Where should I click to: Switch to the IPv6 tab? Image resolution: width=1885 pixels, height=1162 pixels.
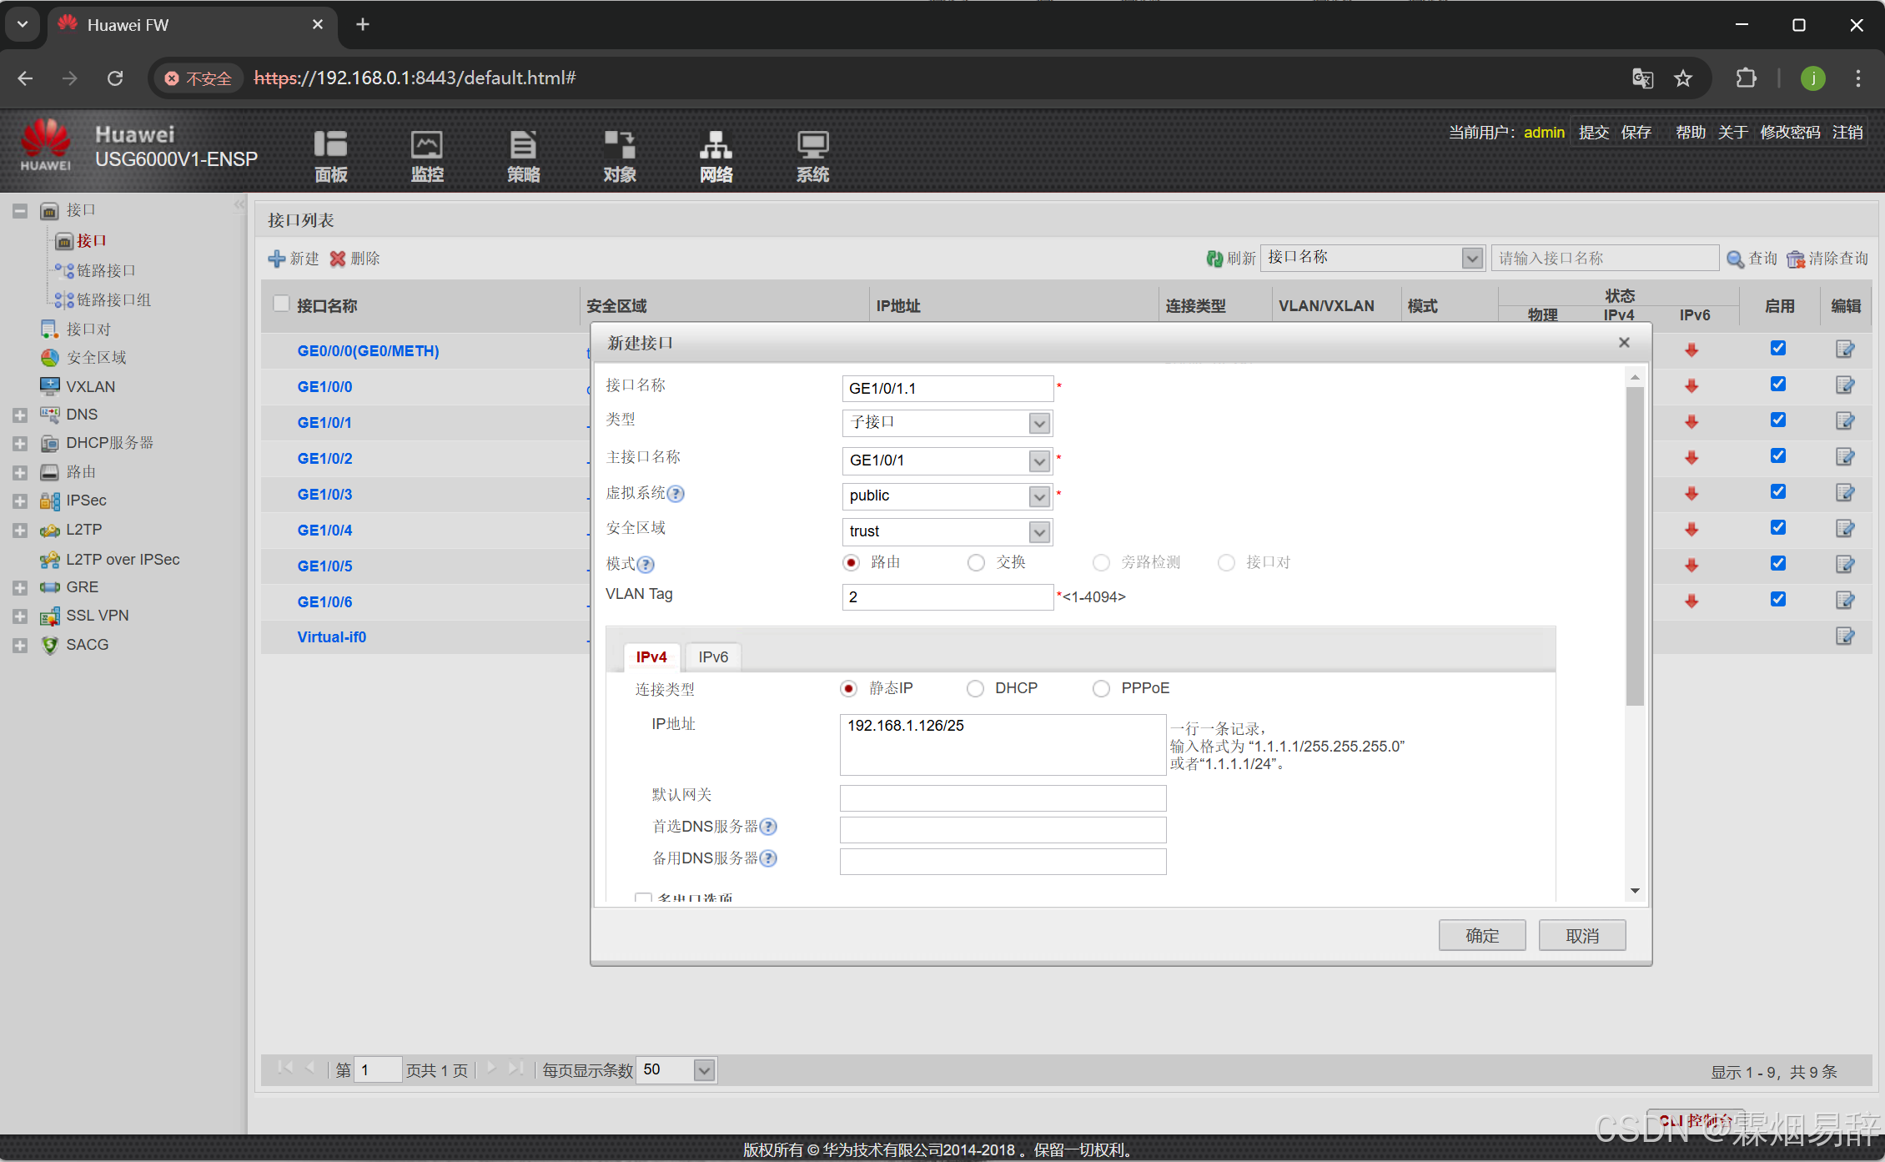[x=712, y=657]
